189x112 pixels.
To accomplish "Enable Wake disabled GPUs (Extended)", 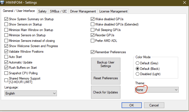I will pos(92,24).
